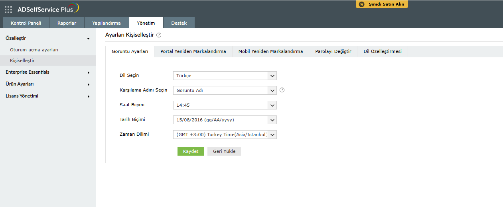Open Portal Yeniden Markalandırma tab
Viewport: 503px width, 207px height.
coord(193,51)
